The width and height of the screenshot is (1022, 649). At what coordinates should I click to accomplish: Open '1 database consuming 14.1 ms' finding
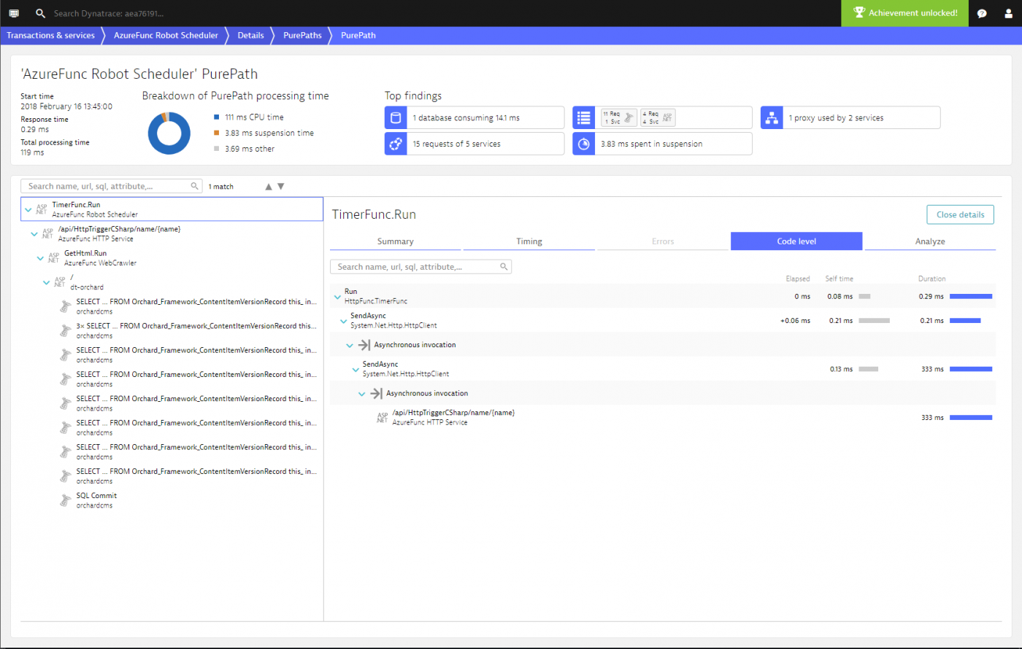[474, 117]
